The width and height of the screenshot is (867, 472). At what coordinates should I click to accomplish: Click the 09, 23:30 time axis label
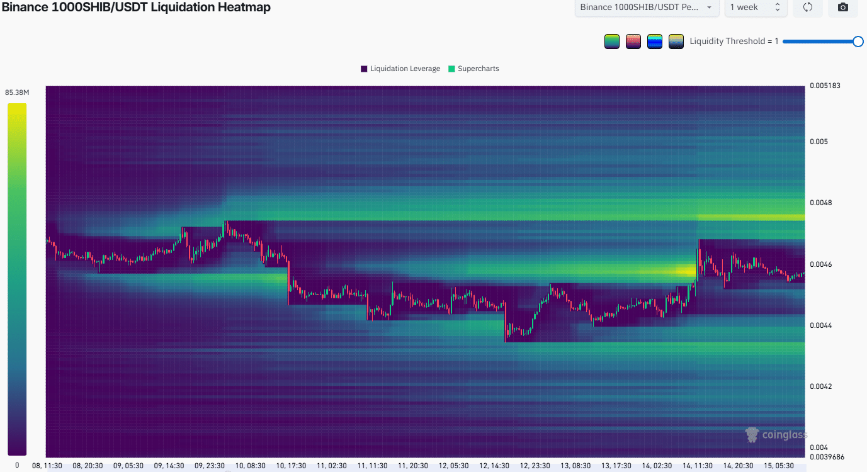point(209,466)
